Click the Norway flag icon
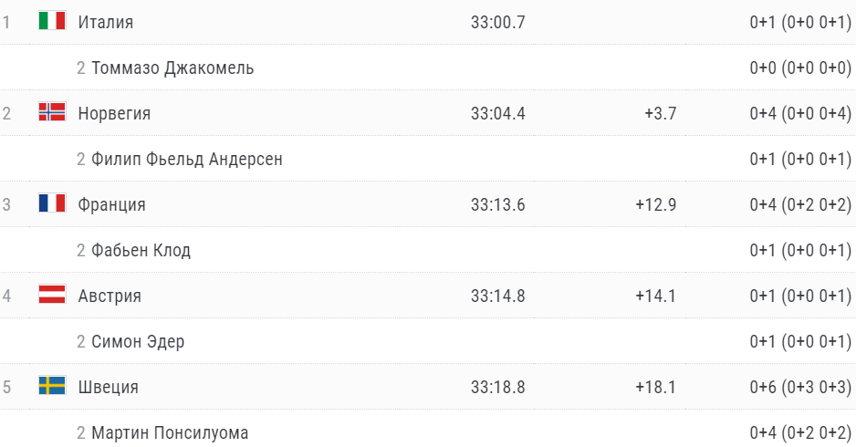Screen dimensions: 856x447 pos(52,112)
